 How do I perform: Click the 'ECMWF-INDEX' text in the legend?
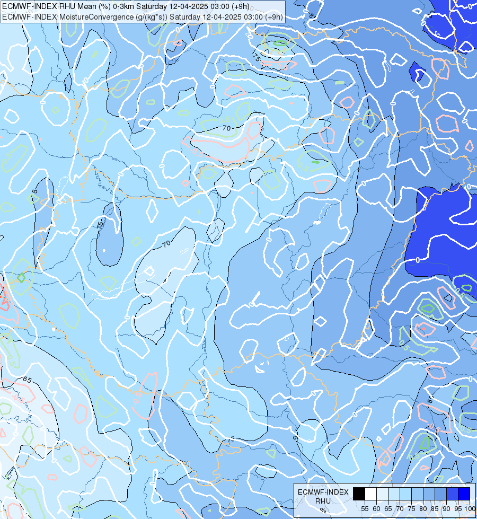tap(323, 492)
